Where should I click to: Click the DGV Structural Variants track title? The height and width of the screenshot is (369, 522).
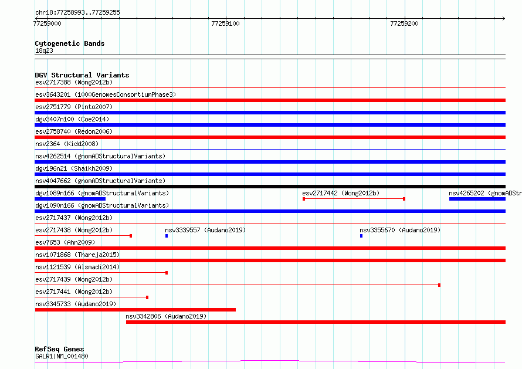(x=82, y=75)
